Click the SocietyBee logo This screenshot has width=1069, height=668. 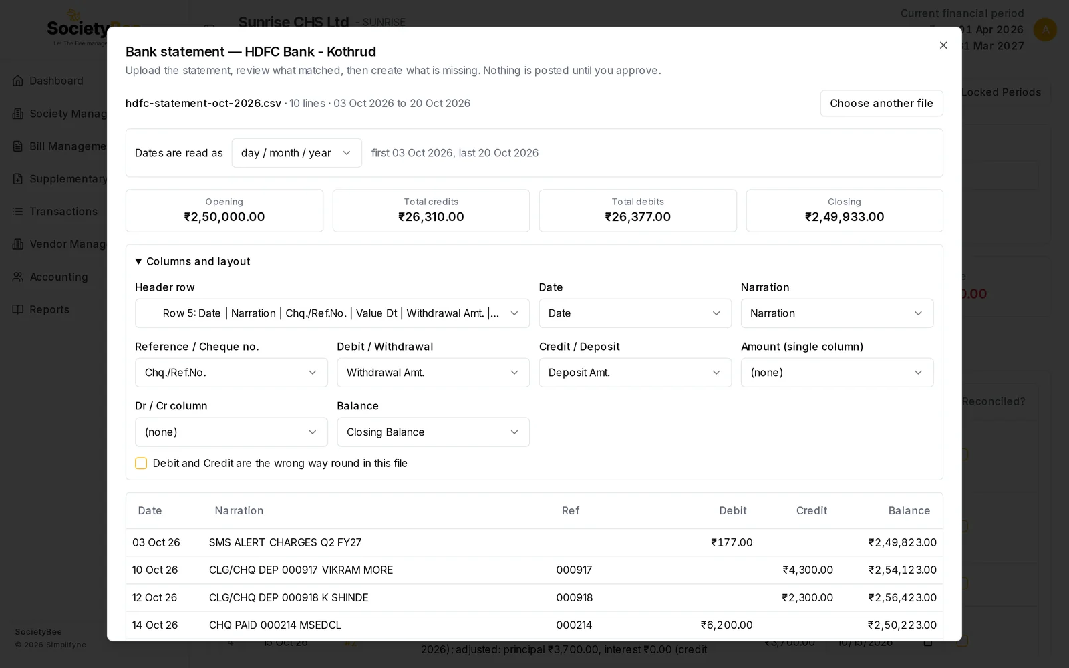point(77,29)
